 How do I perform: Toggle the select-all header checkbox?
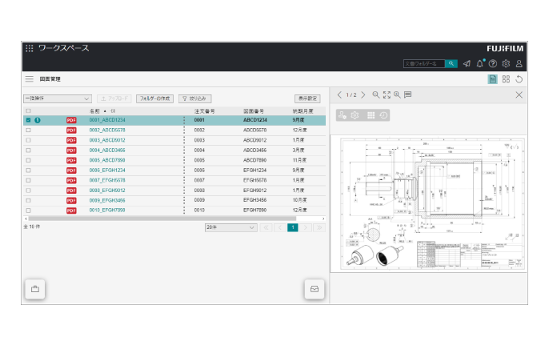tap(29, 110)
